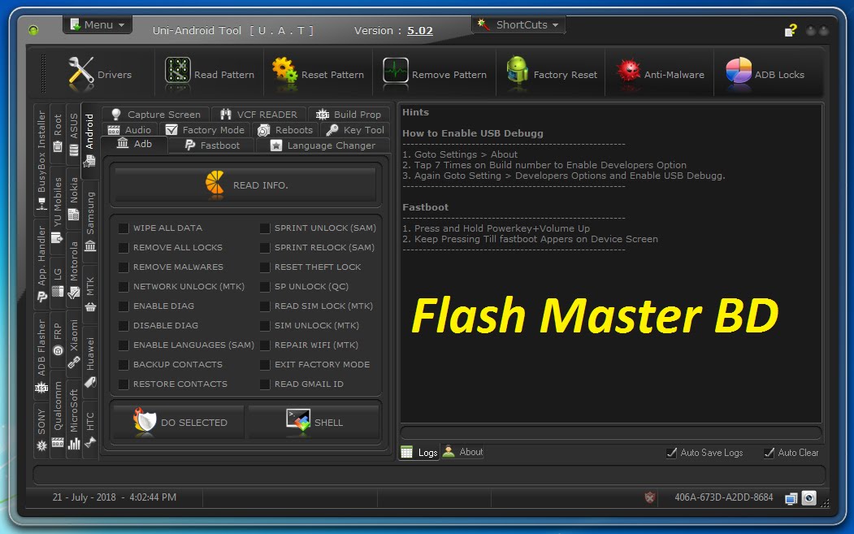Open the FRP vertical tab
The width and height of the screenshot is (854, 534).
[x=58, y=339]
